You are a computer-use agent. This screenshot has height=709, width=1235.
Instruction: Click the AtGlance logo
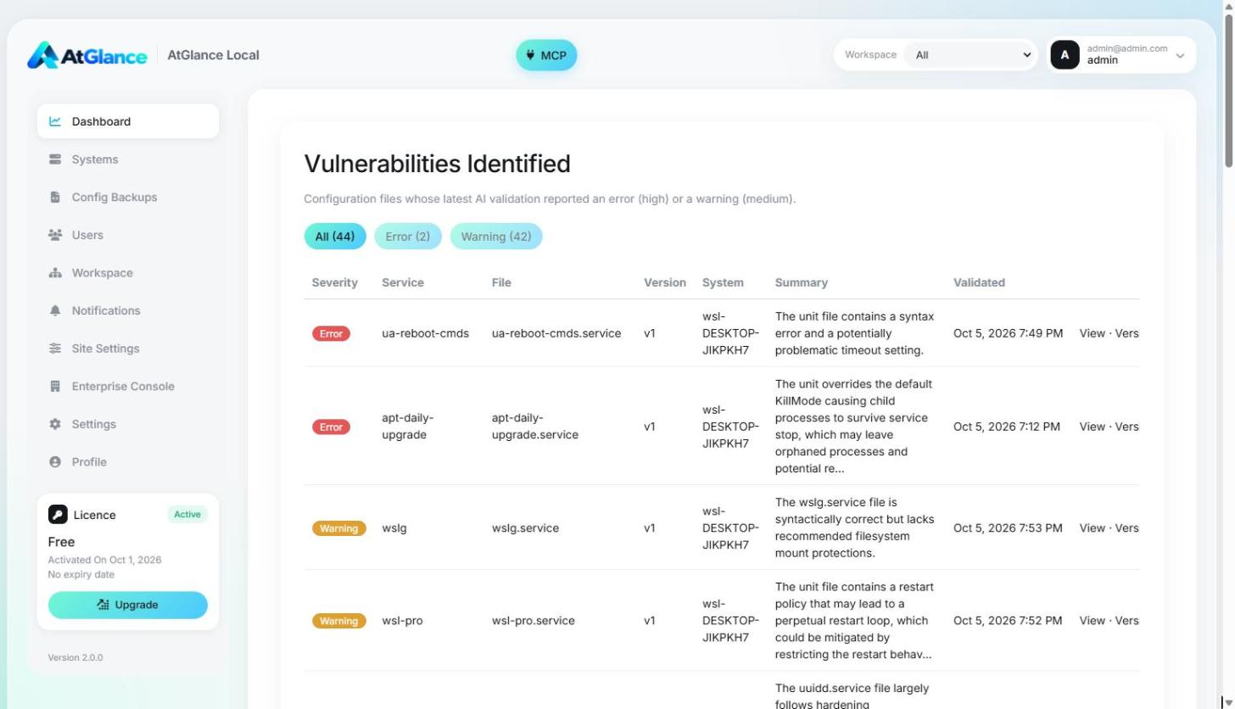(x=87, y=55)
